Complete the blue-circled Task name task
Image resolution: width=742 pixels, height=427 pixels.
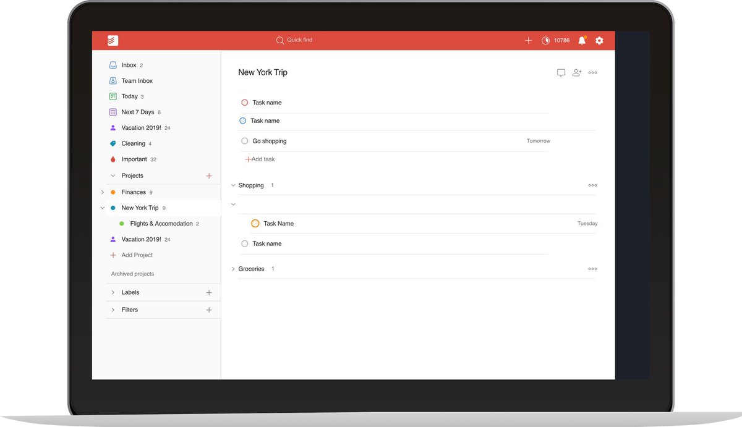[242, 120]
